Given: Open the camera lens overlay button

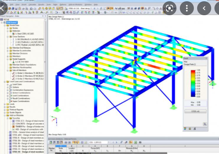Looking at the screenshot, I should click(x=170, y=8).
